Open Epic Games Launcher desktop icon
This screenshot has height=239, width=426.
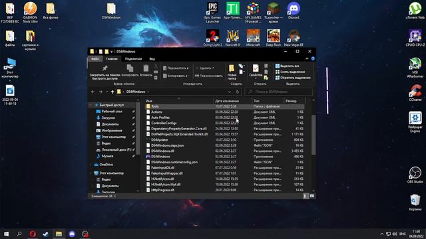point(212,13)
